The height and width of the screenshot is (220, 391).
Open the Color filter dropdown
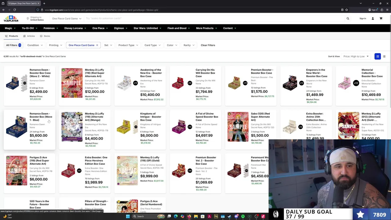172,45
